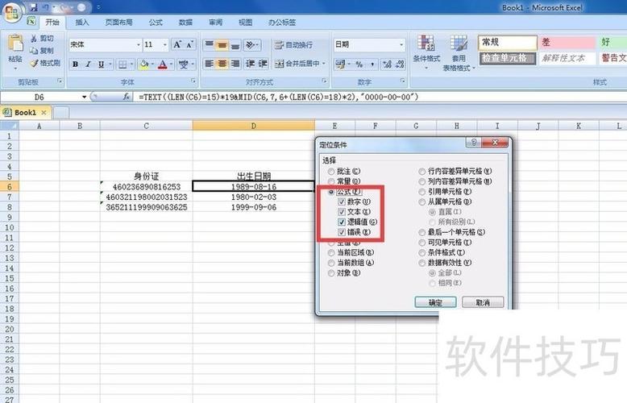Open 对齐方式 group dialog launcher
The image size is (627, 403).
coord(324,81)
